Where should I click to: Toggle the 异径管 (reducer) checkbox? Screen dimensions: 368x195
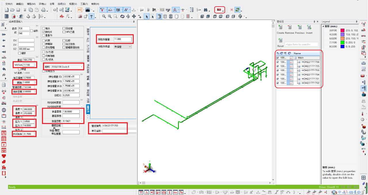[x=64, y=28]
